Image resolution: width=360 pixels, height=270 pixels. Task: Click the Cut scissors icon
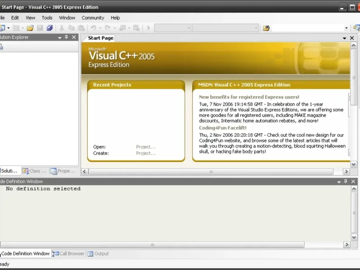(x=62, y=28)
